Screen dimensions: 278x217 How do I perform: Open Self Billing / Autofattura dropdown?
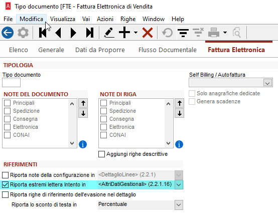[x=268, y=83]
